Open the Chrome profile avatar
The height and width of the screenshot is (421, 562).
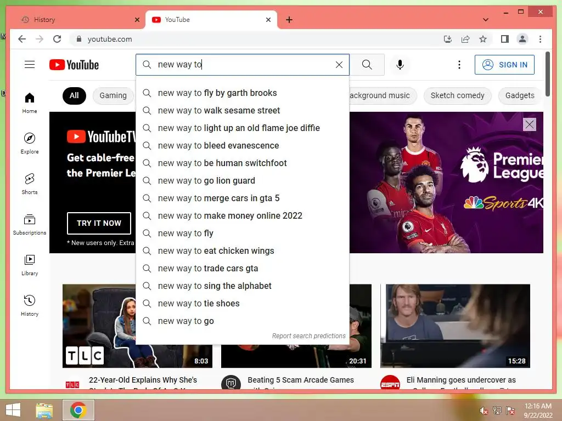click(522, 39)
